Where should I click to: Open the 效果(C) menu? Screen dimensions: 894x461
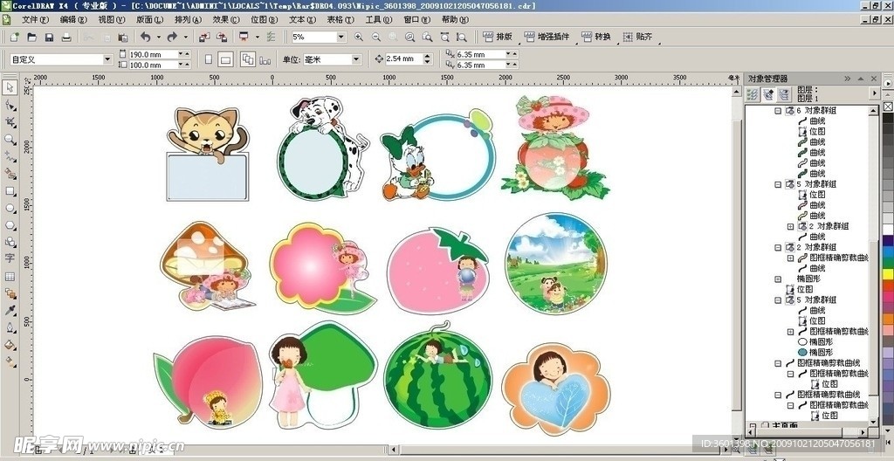click(226, 20)
